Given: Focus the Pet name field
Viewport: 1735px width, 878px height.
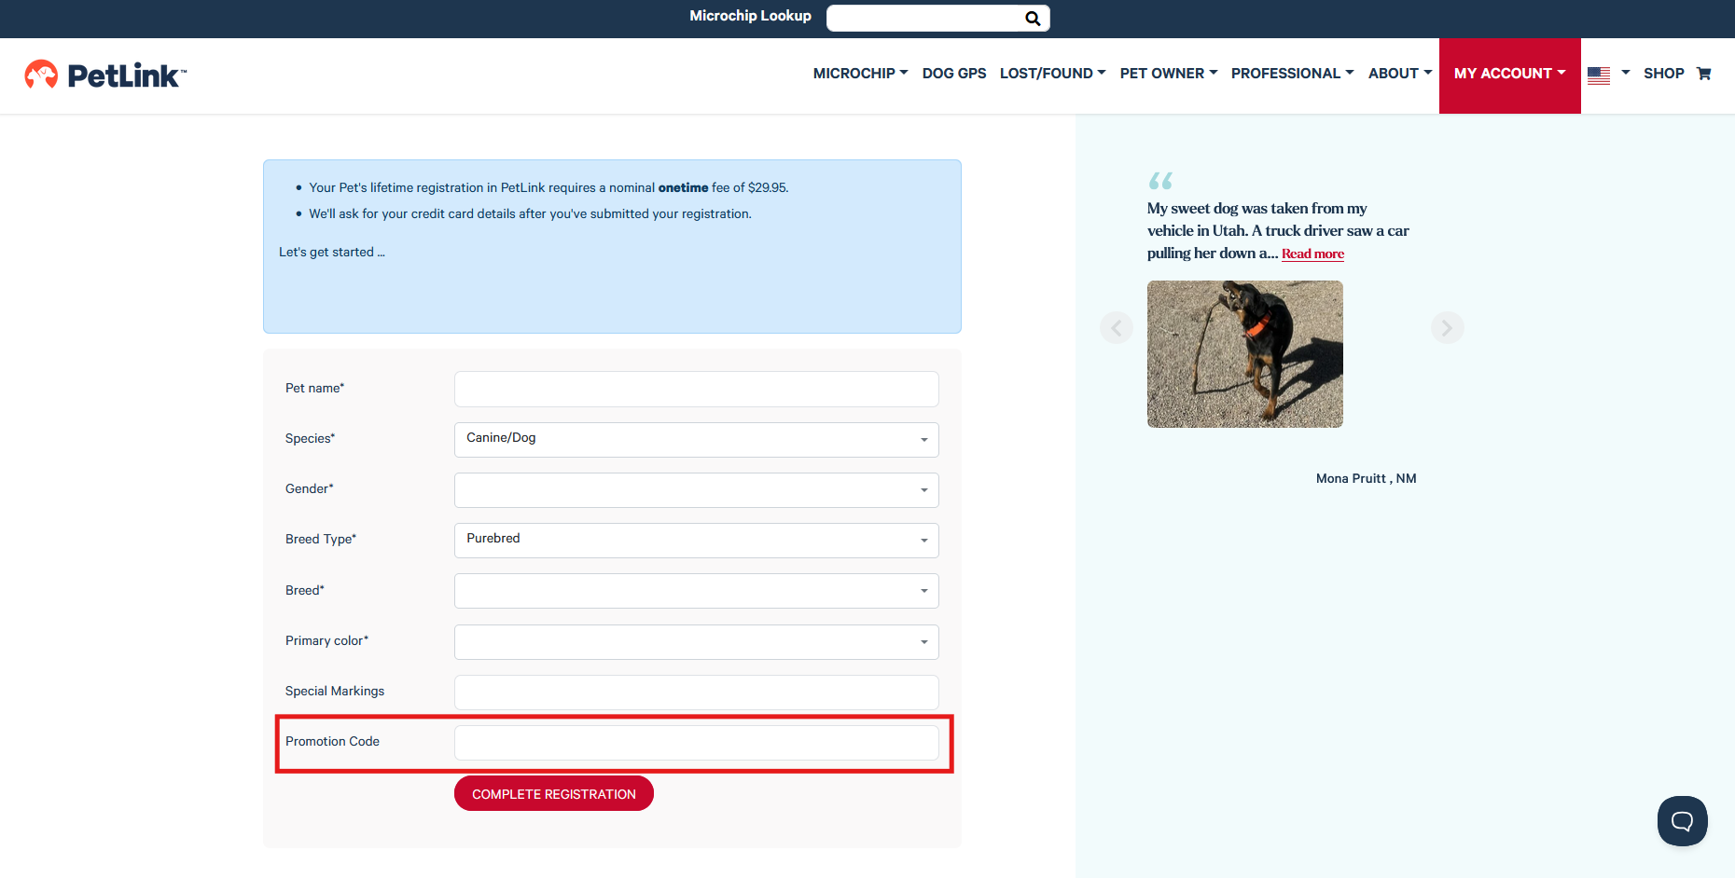Looking at the screenshot, I should tap(696, 389).
